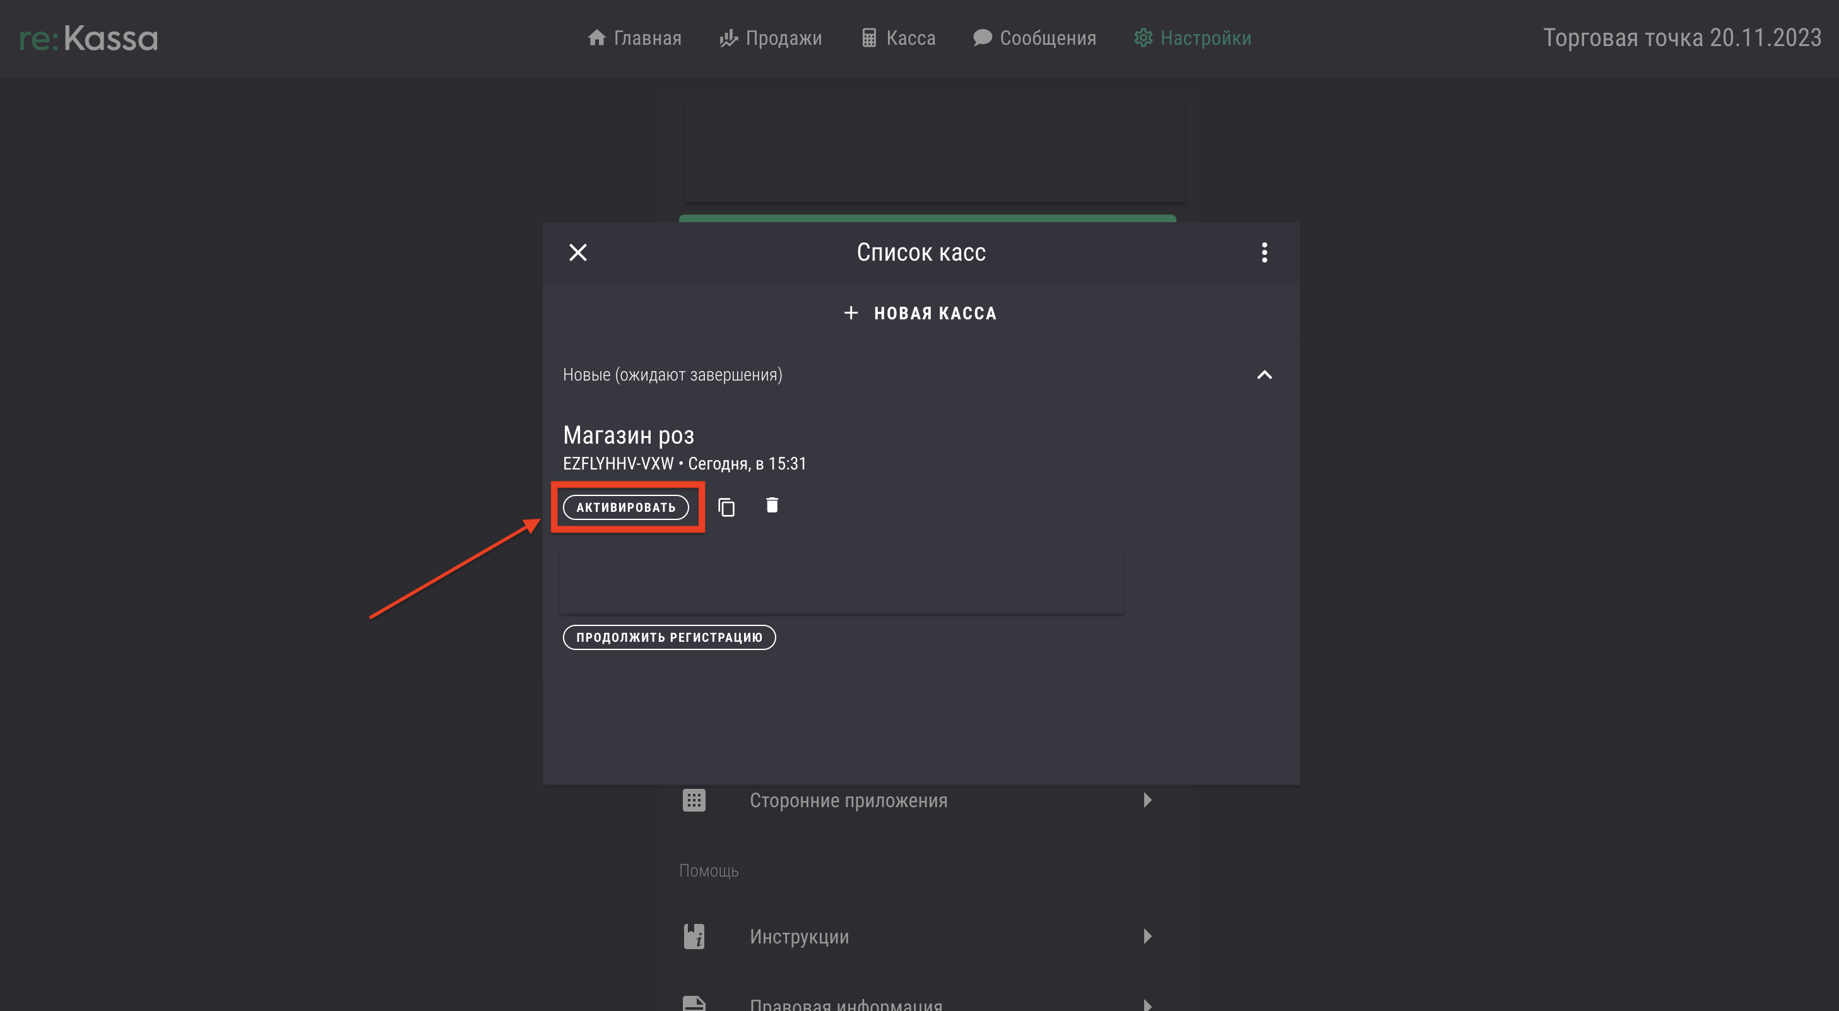Click Продолжить регистрацию button
1839x1011 pixels.
click(x=669, y=637)
